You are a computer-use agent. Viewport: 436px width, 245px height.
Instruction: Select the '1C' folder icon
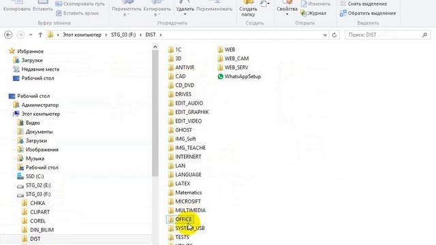pos(171,50)
